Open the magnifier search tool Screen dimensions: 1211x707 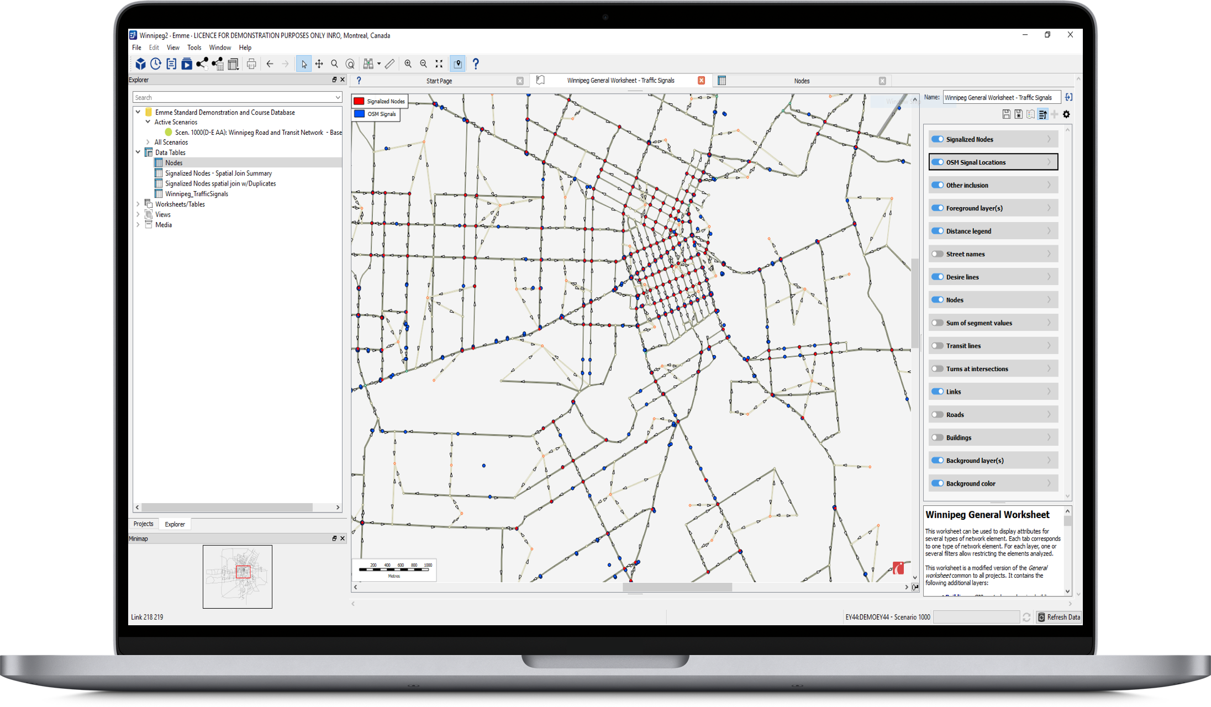coord(334,64)
